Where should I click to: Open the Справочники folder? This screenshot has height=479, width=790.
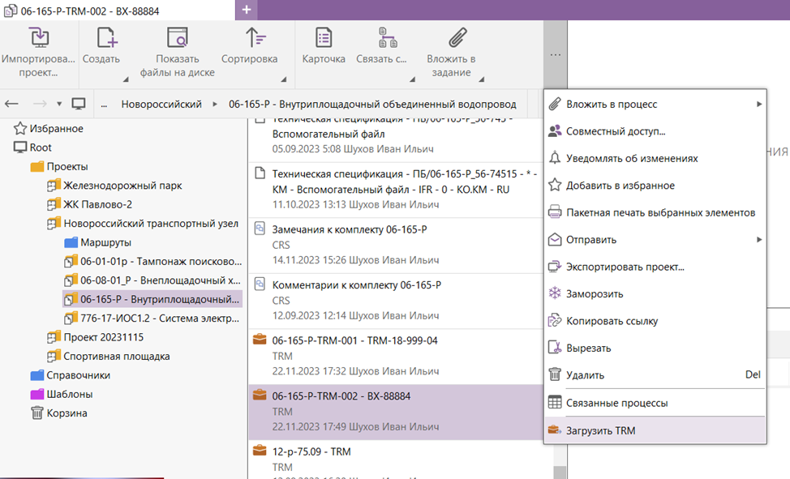(78, 375)
